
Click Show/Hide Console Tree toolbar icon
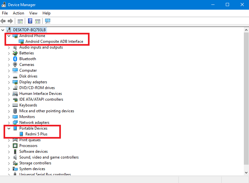20,21
